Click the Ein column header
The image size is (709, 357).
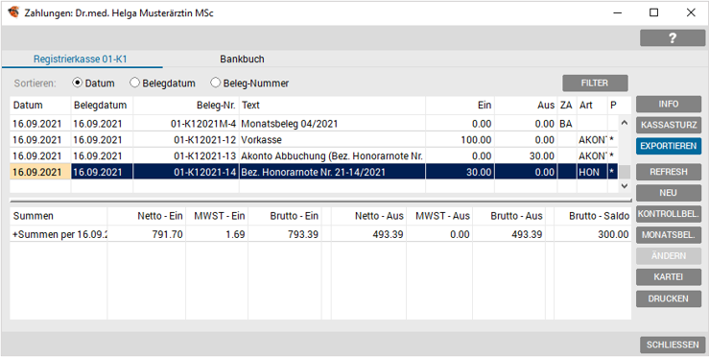[x=460, y=105]
